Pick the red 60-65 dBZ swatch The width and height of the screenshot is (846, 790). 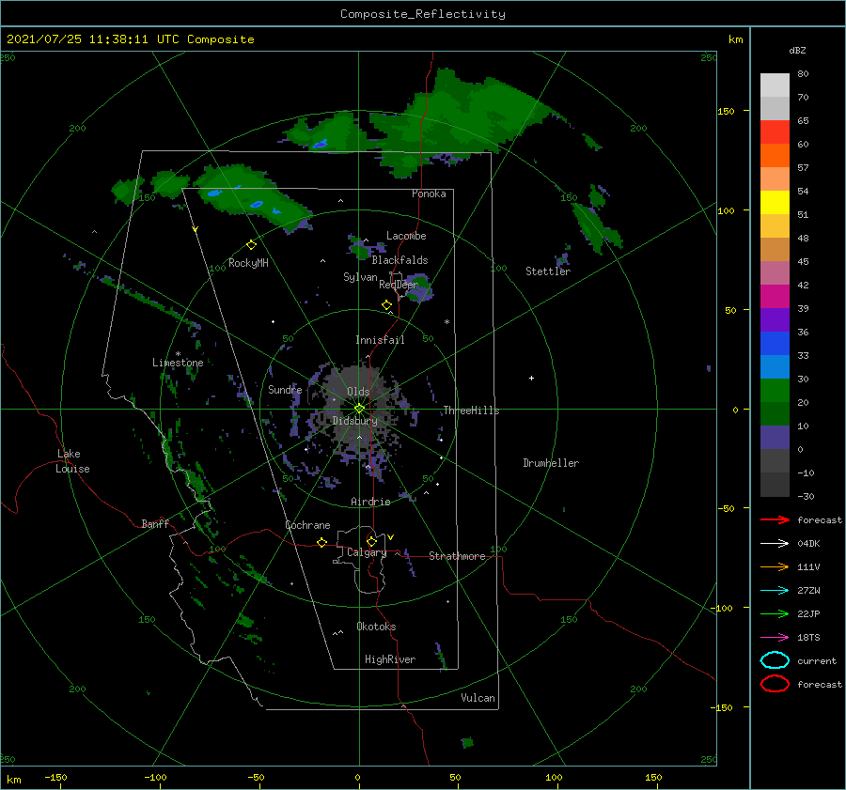coord(775,132)
